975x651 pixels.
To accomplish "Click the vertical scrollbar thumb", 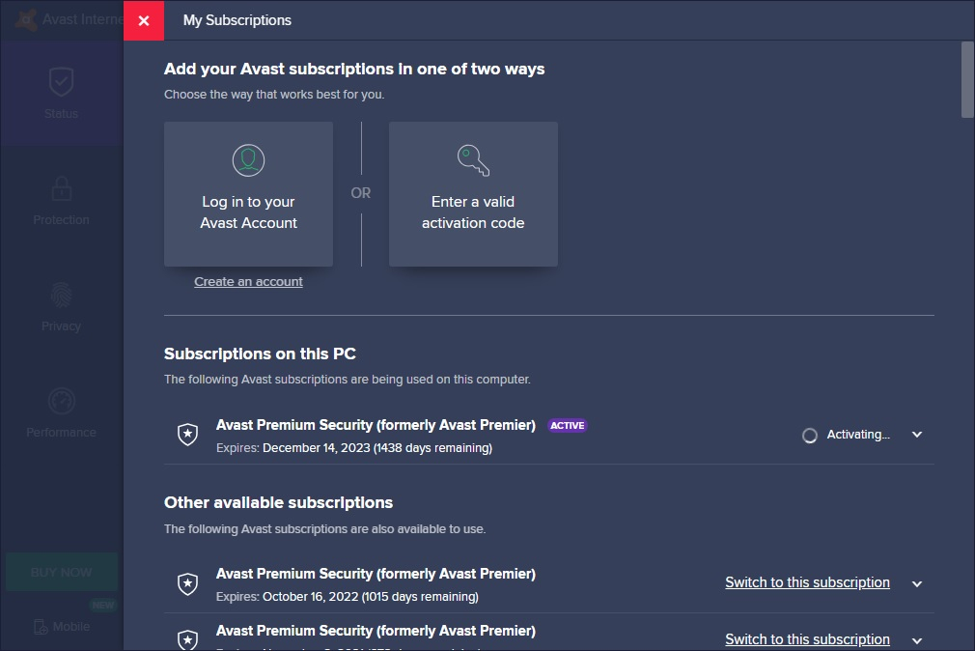I will (x=967, y=79).
